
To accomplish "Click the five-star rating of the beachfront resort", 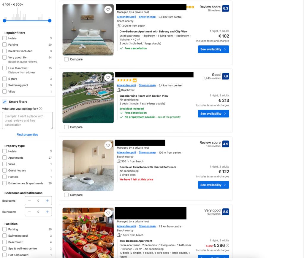I will [124, 80].
